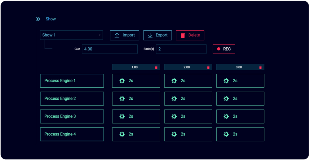Click gear icon for Process Engine 3 cue 3.00
The image size is (310, 160).
226,116
